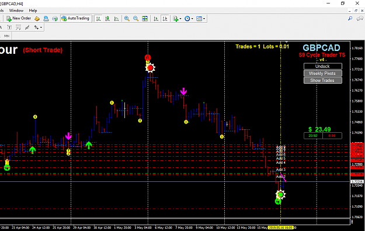365x231 pixels.
Task: Click the Show Trades button
Action: 323,81
